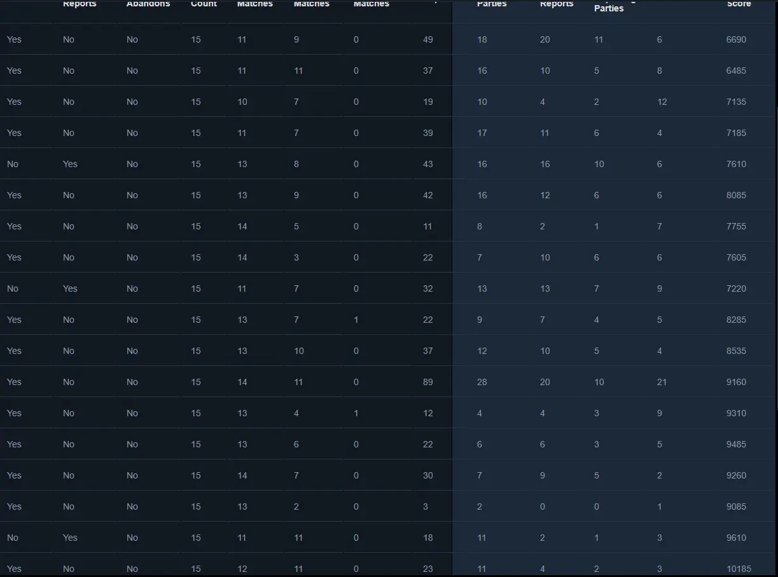778x577 pixels.
Task: Click the score value 8535
Action: click(x=736, y=351)
